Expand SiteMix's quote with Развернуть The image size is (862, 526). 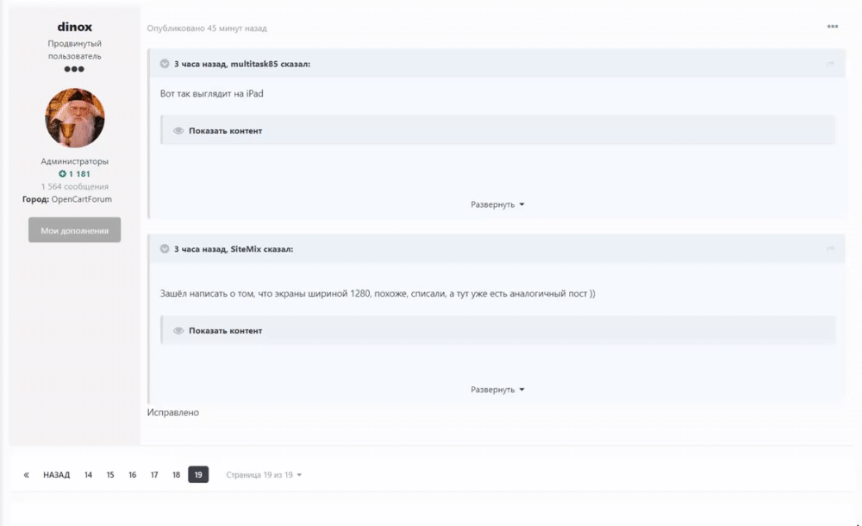coord(496,389)
